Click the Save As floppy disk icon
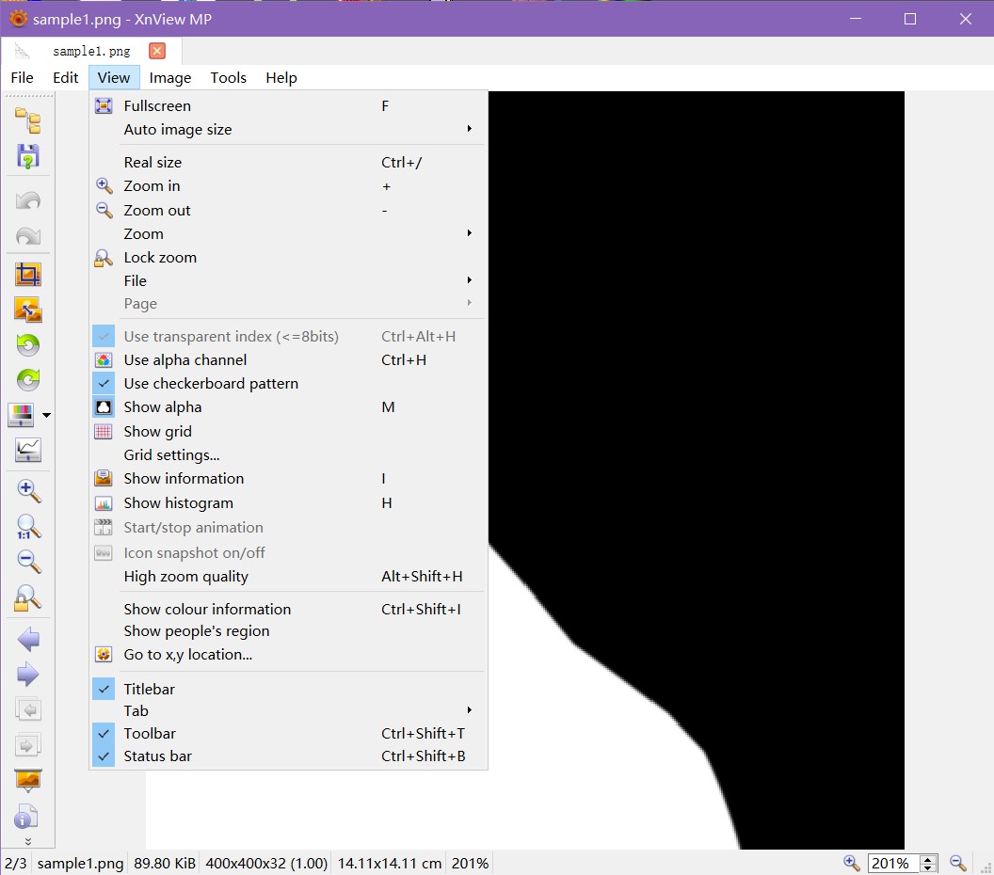Viewport: 994px width, 875px height. [x=28, y=156]
